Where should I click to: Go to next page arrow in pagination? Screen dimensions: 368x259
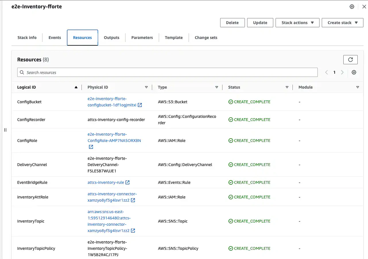tap(342, 73)
